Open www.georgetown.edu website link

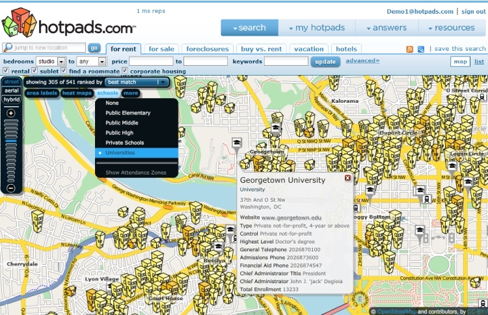291,217
